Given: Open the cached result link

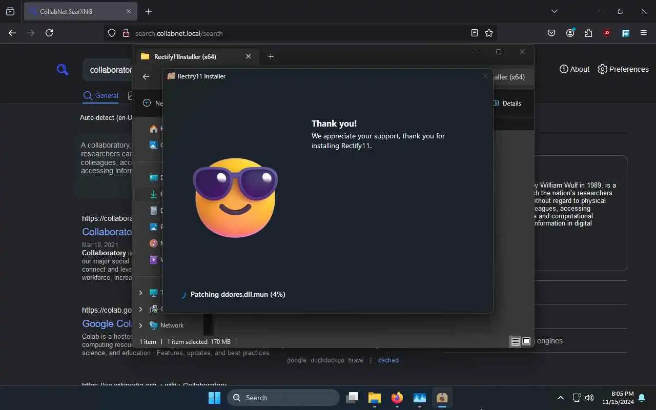Looking at the screenshot, I should (x=388, y=360).
